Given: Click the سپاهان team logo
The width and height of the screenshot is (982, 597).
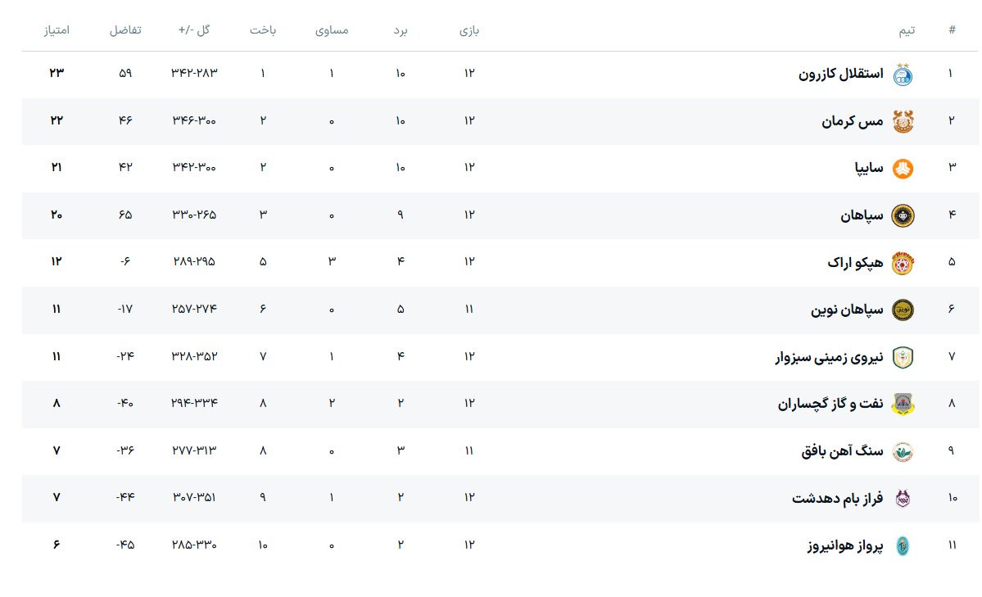Looking at the screenshot, I should [x=903, y=216].
